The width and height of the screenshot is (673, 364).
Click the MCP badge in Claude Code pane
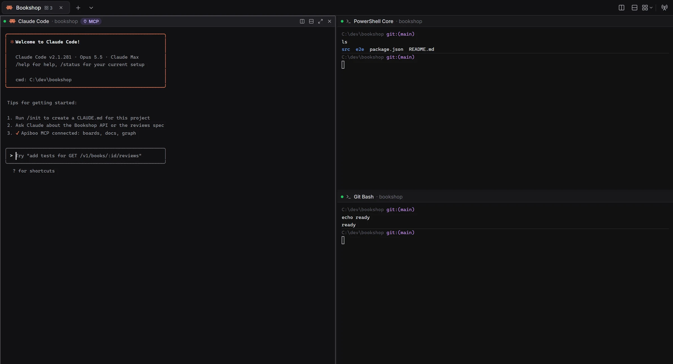(91, 21)
